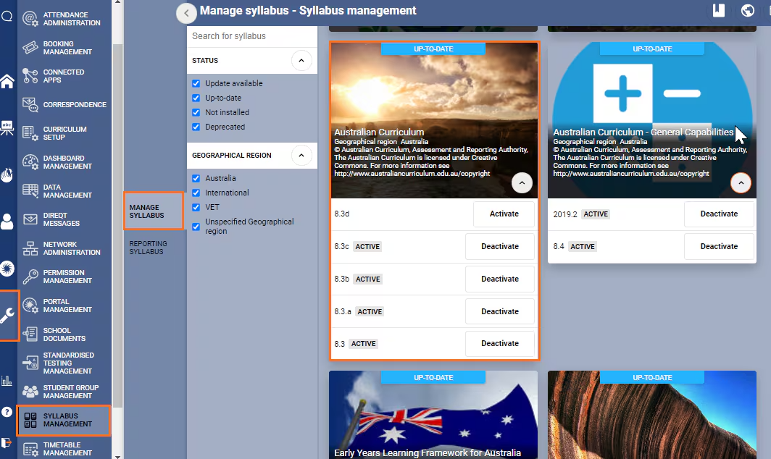Open Data Management

(64, 191)
